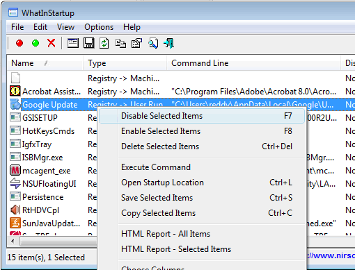Click the red X Delete Selected Items icon

[x=52, y=43]
